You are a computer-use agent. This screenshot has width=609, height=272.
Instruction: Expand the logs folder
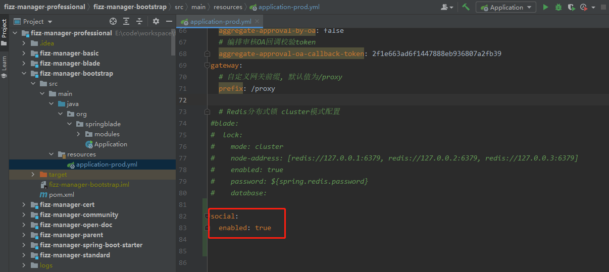[x=24, y=265]
